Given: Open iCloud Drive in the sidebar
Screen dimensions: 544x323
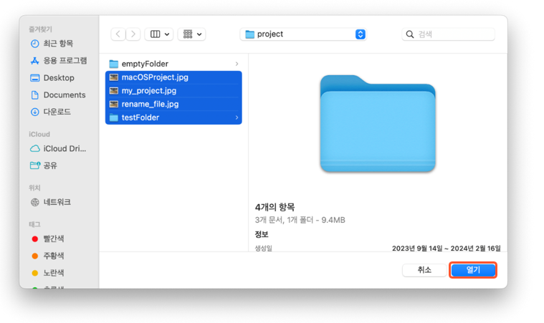Looking at the screenshot, I should pyautogui.click(x=58, y=148).
